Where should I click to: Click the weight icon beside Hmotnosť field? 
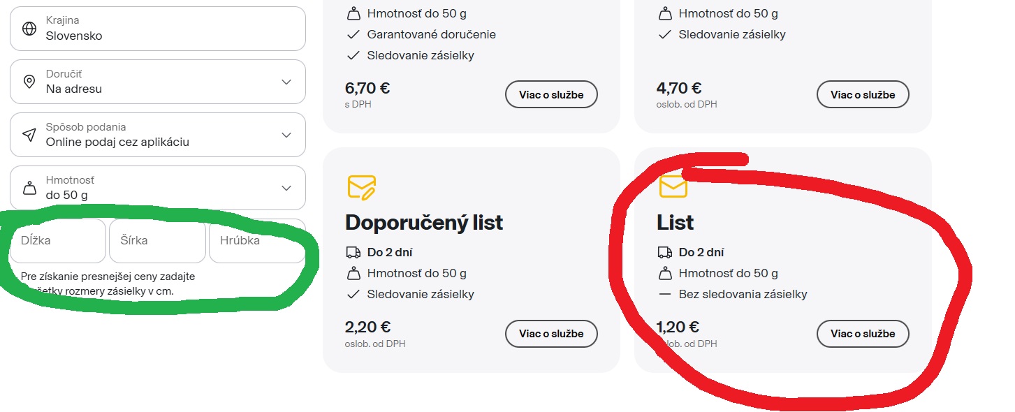pos(29,188)
